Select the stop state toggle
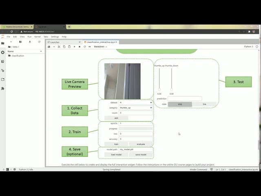This screenshot has width=261, height=196. 180,104
